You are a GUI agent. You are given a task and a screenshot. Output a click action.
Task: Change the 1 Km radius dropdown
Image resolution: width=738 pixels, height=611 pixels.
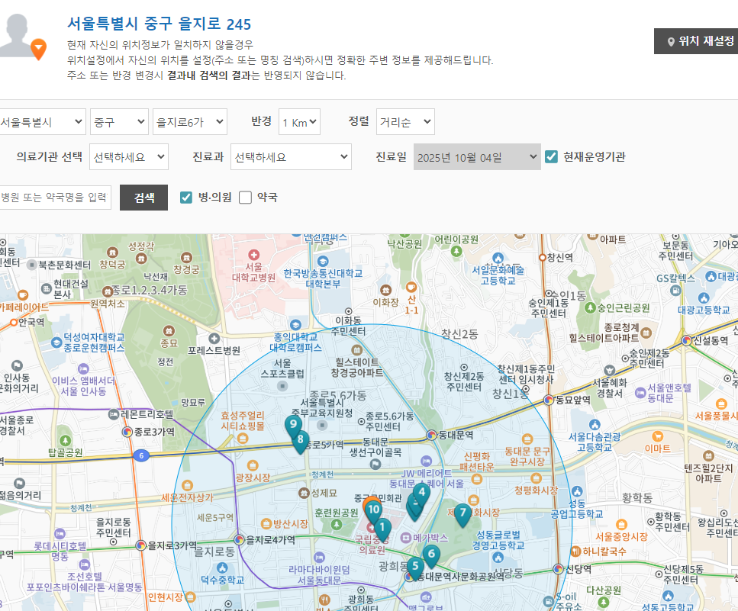pyautogui.click(x=299, y=122)
